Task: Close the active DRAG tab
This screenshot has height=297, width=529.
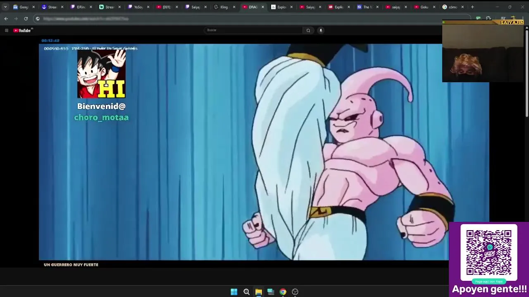Action: [263, 7]
